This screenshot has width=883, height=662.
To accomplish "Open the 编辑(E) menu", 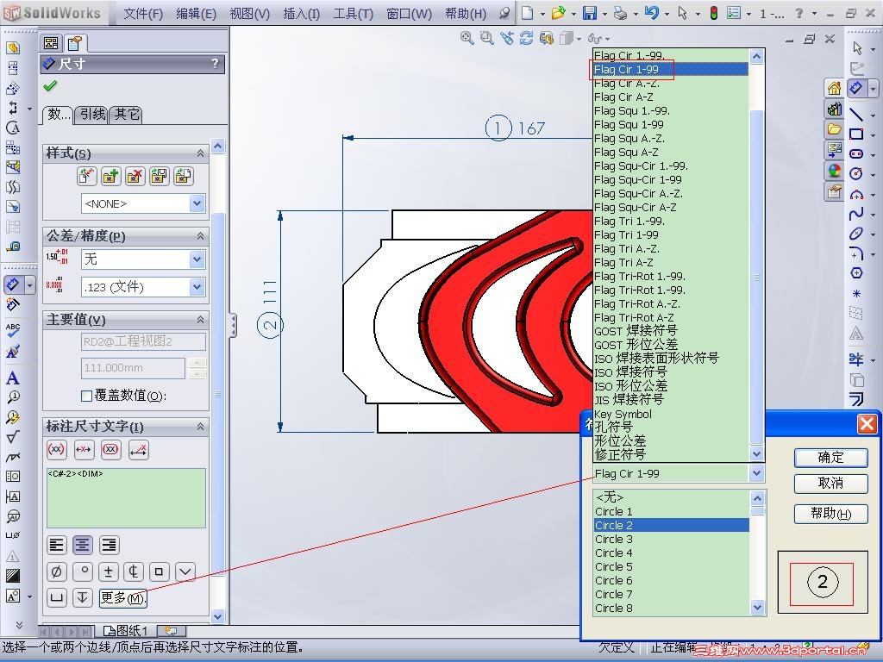I will coord(196,14).
